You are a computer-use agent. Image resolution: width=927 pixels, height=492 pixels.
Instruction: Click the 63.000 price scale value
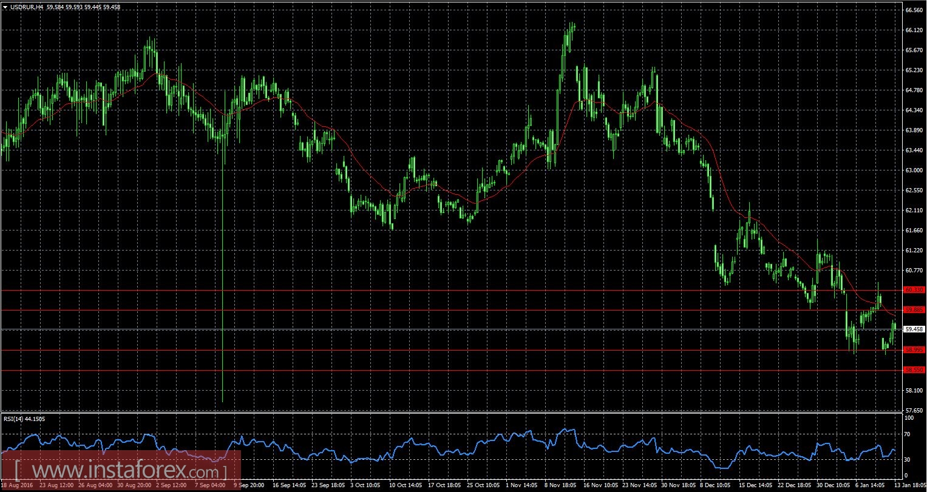click(914, 170)
